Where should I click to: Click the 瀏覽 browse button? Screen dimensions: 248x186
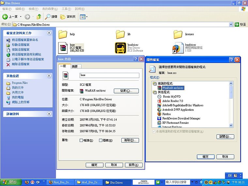(225, 137)
